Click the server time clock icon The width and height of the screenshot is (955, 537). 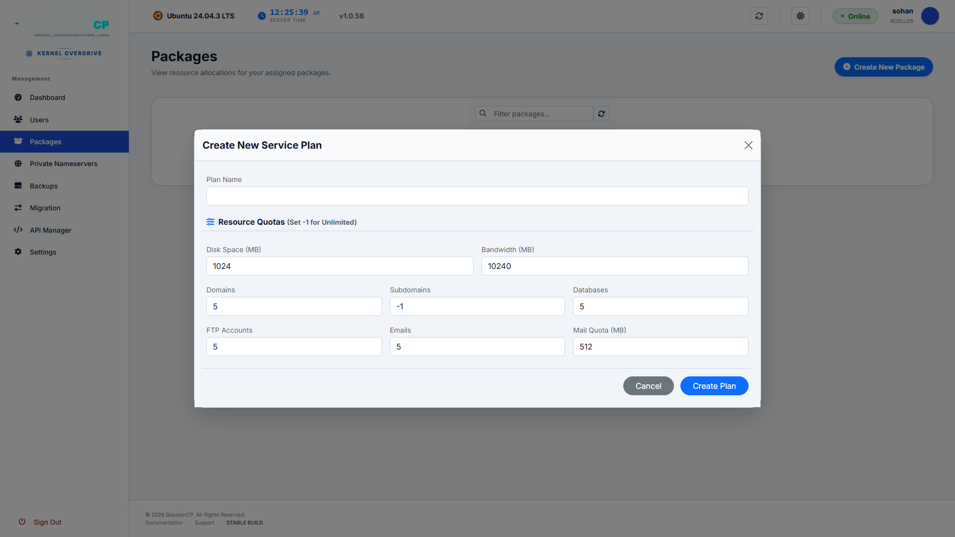click(262, 16)
